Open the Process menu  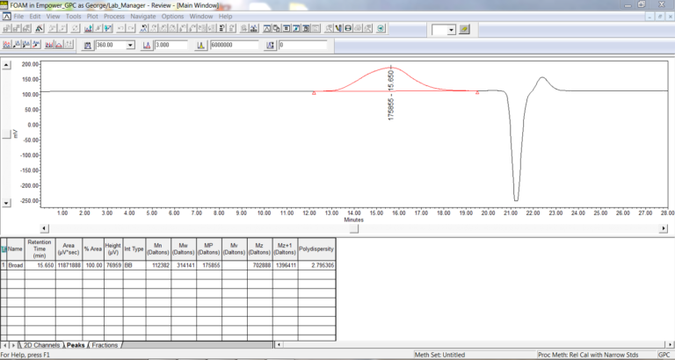click(114, 17)
